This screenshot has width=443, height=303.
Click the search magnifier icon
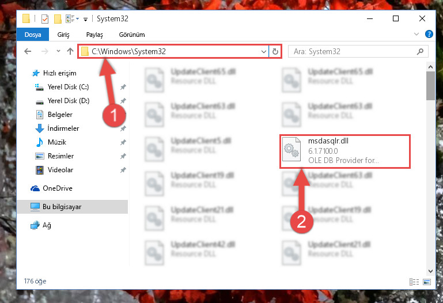[420, 51]
